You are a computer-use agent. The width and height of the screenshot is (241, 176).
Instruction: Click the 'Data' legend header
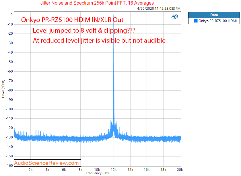coord(214,15)
